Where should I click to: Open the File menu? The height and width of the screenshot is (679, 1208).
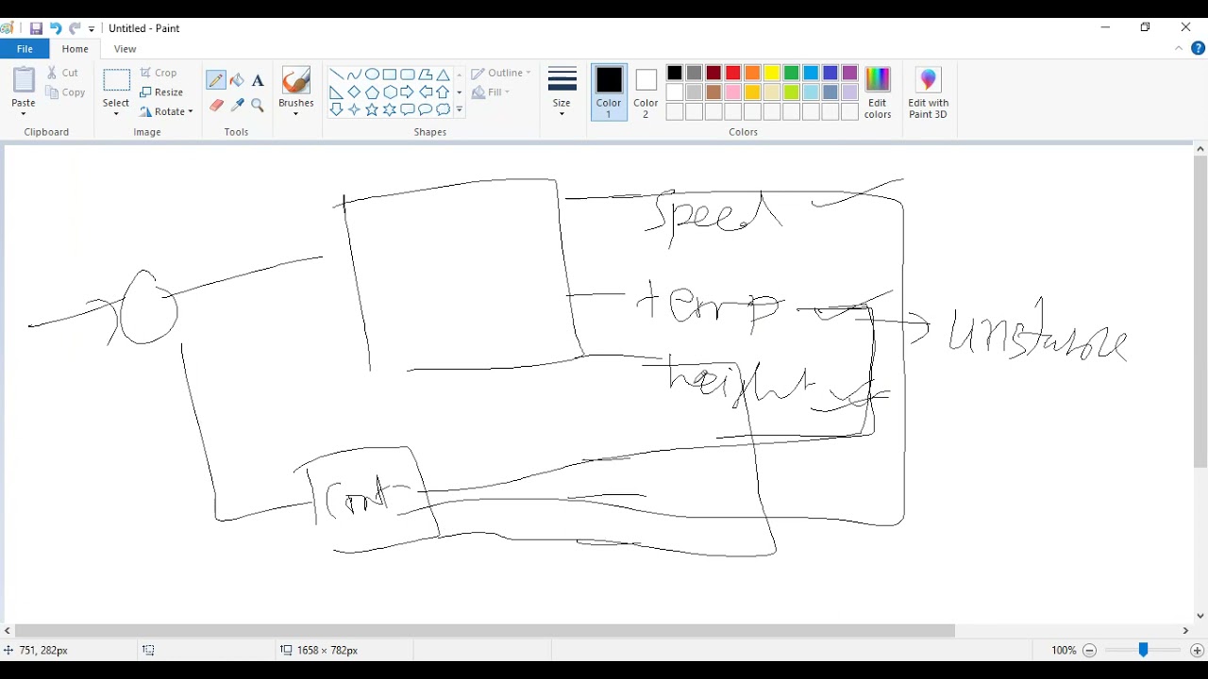(x=25, y=49)
